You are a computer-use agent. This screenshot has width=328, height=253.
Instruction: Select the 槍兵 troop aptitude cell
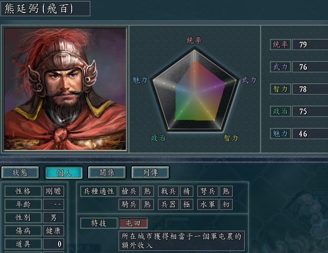click(129, 191)
